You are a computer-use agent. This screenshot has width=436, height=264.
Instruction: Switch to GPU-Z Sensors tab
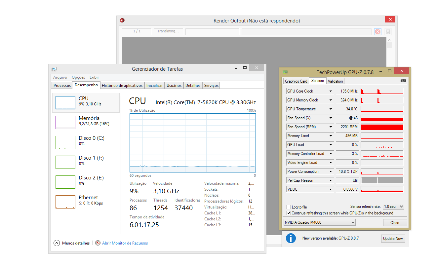[318, 81]
